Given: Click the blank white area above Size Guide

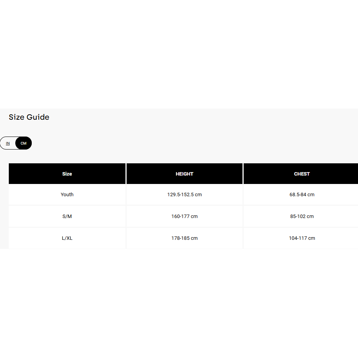Looking at the screenshot, I should click(x=179, y=54).
